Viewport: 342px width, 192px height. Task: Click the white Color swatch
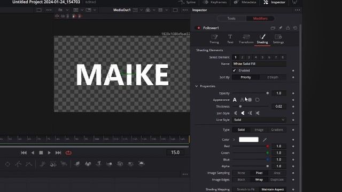(248, 140)
